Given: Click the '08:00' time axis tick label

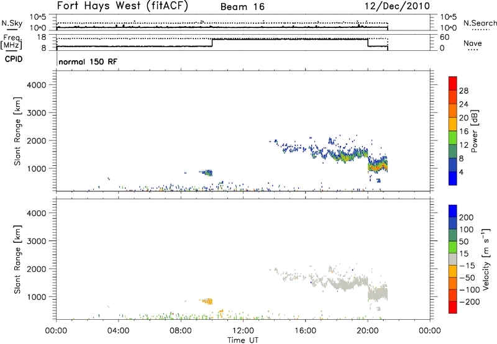Looking at the screenshot, I should tap(181, 331).
